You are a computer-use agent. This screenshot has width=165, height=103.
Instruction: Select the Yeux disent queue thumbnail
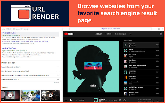tap(126, 61)
